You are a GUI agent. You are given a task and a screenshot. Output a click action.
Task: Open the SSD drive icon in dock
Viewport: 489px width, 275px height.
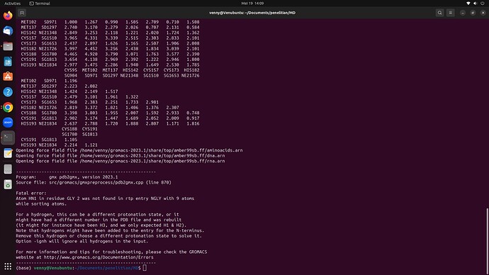pos(8,169)
